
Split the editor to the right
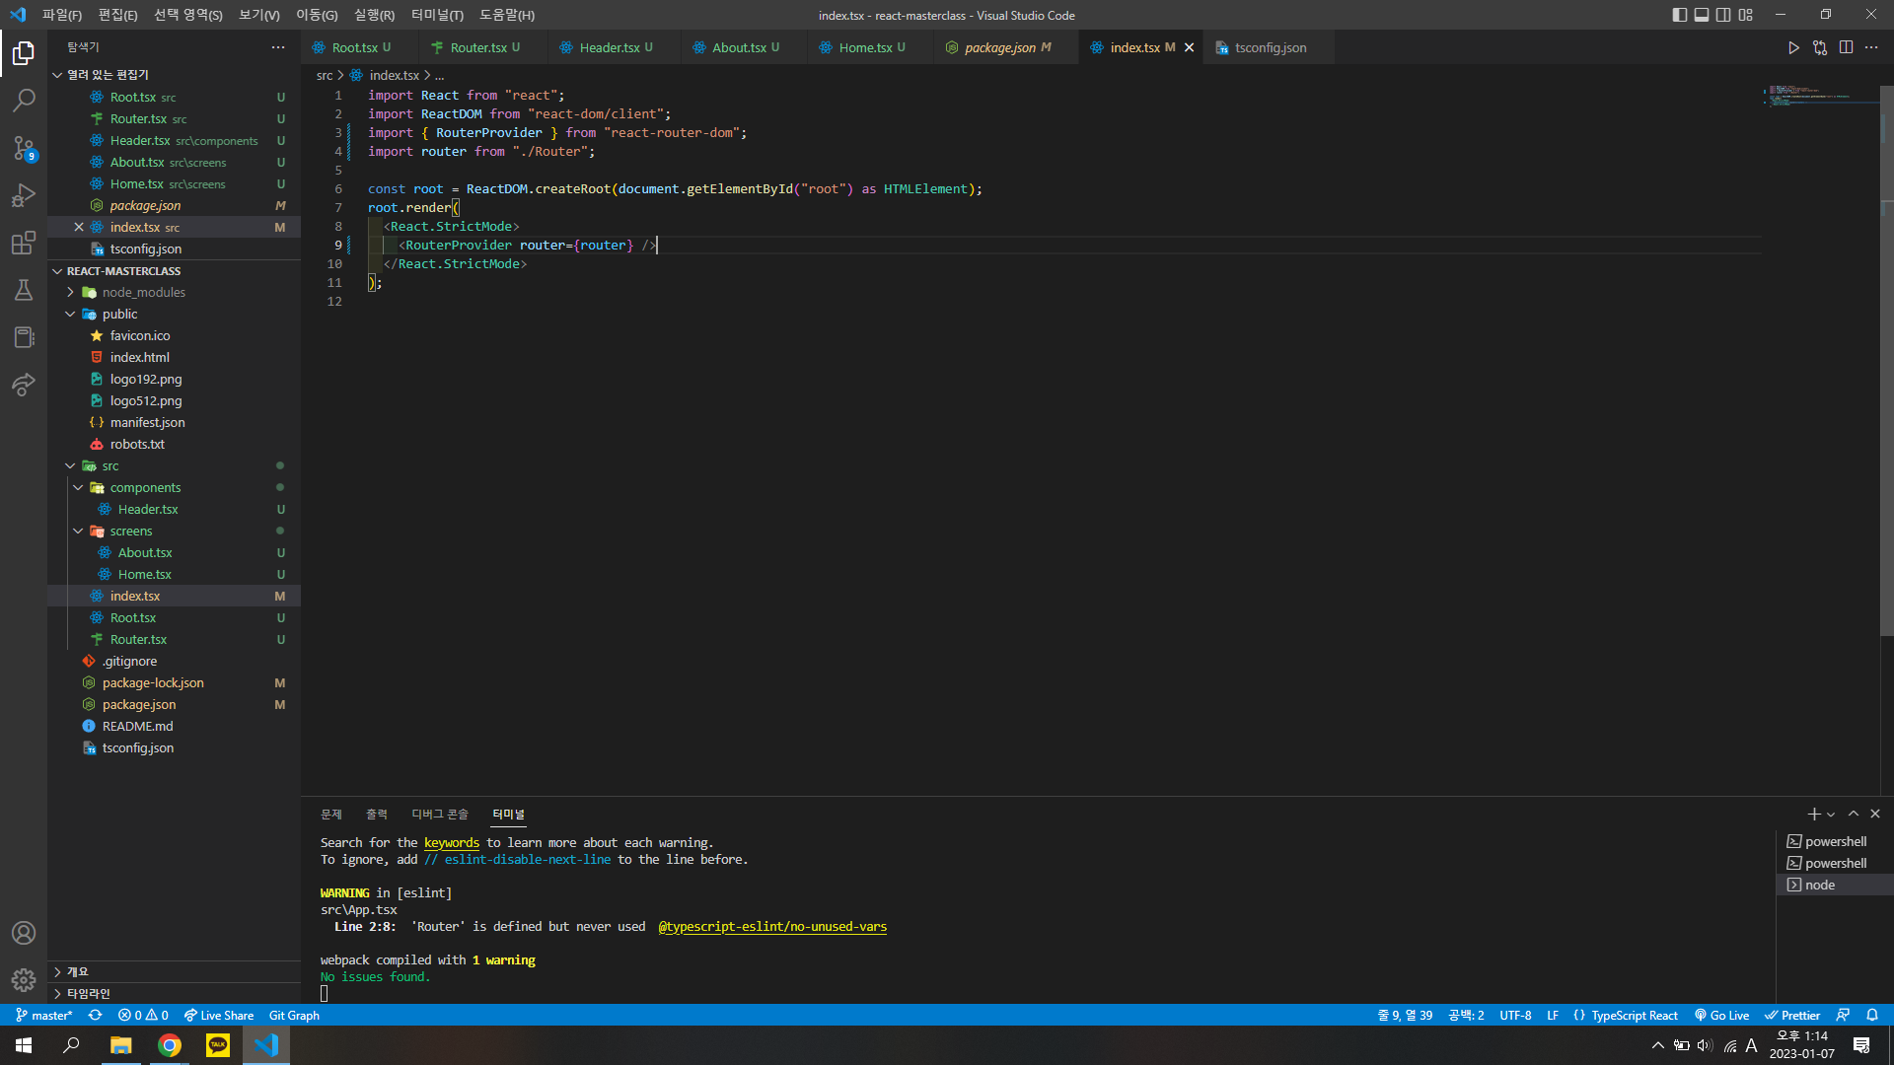[x=1846, y=47]
